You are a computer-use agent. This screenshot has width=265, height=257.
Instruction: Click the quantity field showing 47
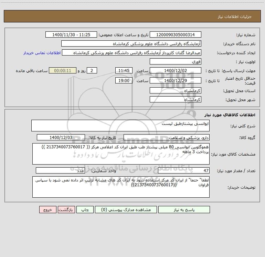(x=184, y=170)
